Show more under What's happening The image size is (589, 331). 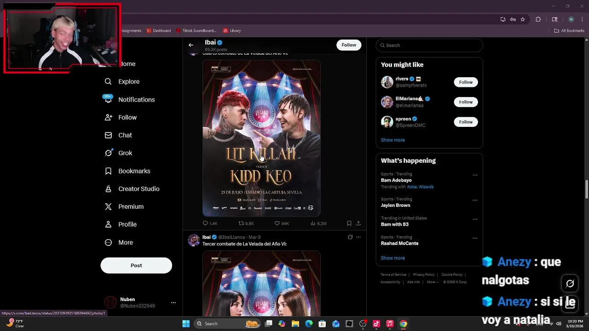point(393,258)
